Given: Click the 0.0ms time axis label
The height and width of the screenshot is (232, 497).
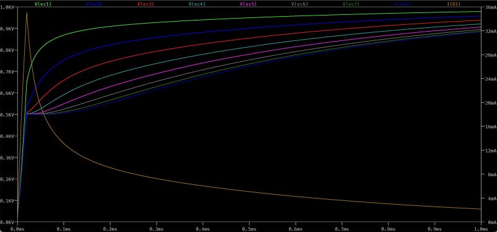Looking at the screenshot, I should click(x=17, y=228).
